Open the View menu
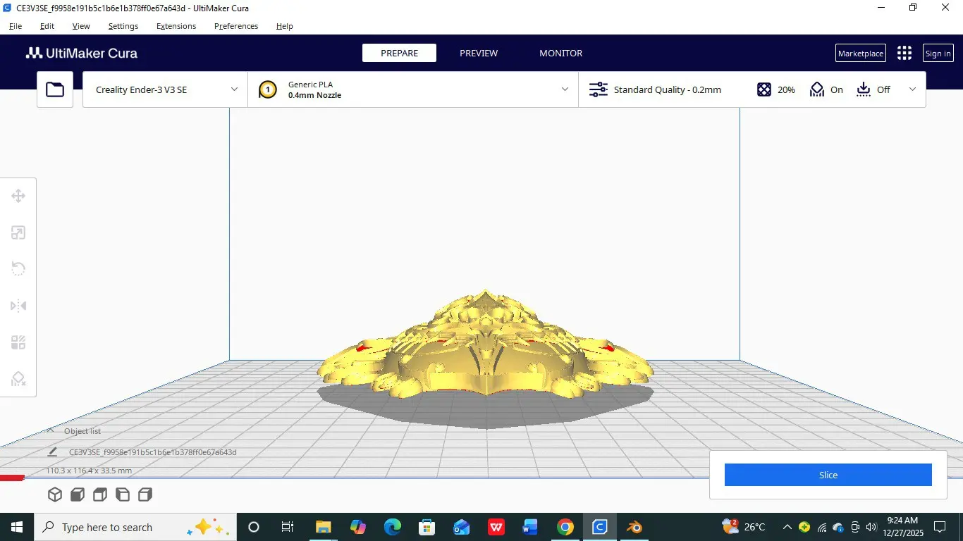The width and height of the screenshot is (963, 541). point(81,26)
